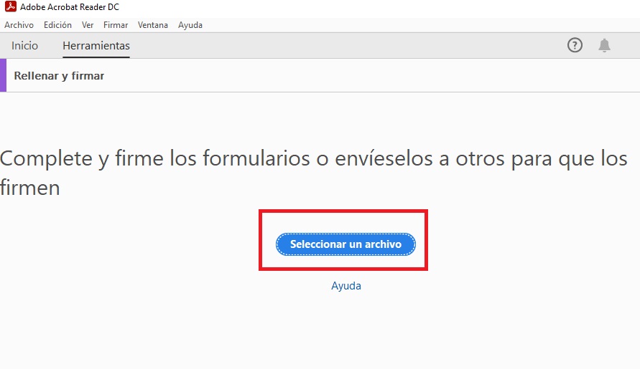Follow the Ayuda link below the button
The width and height of the screenshot is (640, 369).
tap(345, 286)
